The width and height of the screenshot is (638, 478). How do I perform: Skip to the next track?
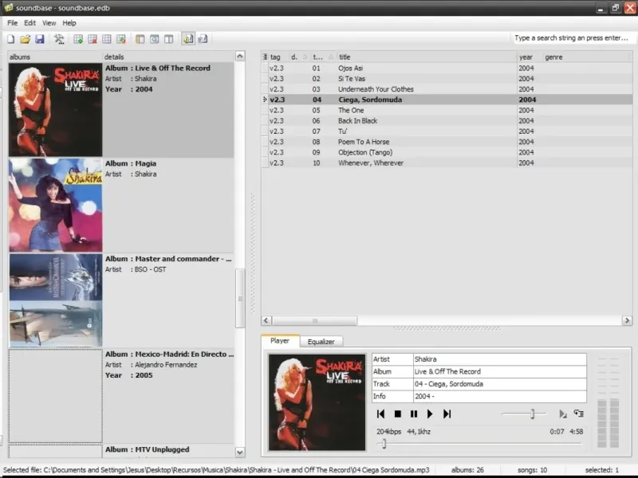447,413
